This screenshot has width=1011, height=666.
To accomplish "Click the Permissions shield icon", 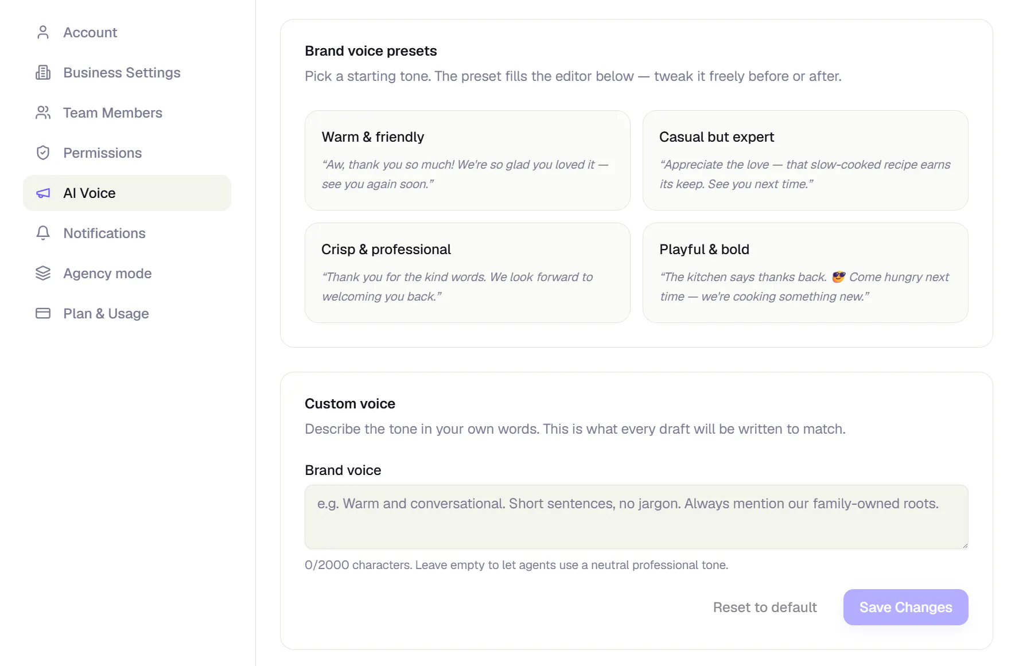I will [43, 153].
